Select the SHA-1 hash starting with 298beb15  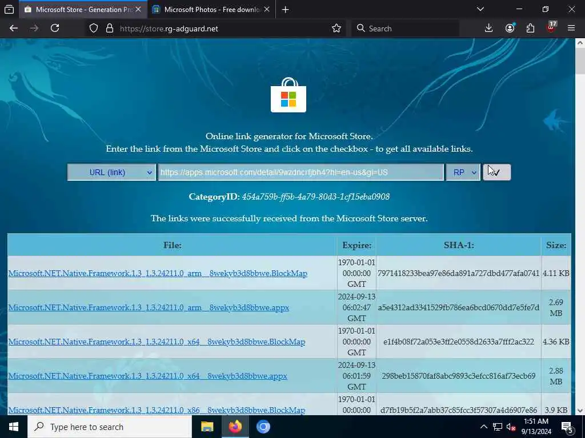tap(459, 376)
